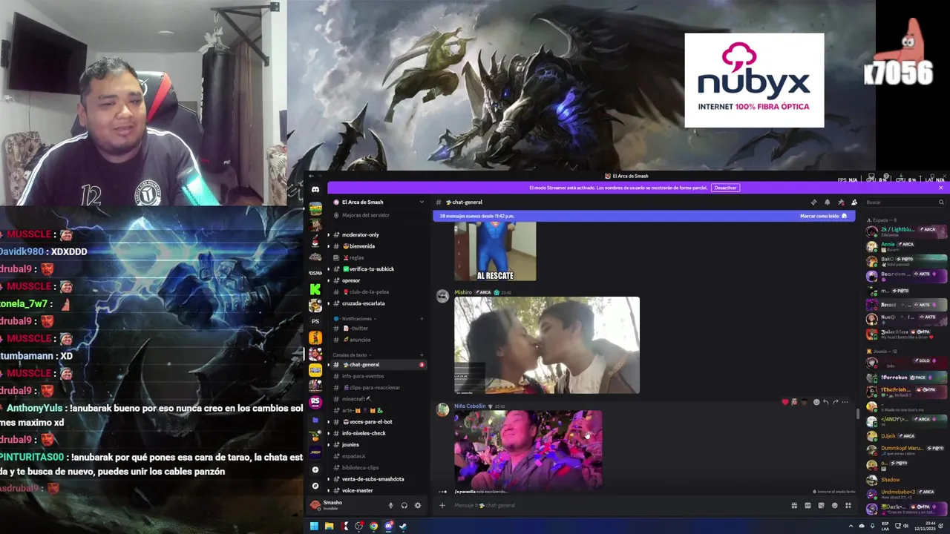The height and width of the screenshot is (534, 950).
Task: Expand El Arca de Smash server menu
Action: click(422, 202)
